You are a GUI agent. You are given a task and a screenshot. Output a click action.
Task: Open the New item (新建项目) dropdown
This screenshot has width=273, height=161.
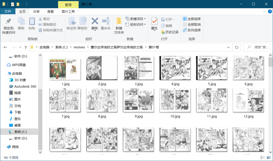tap(136, 19)
